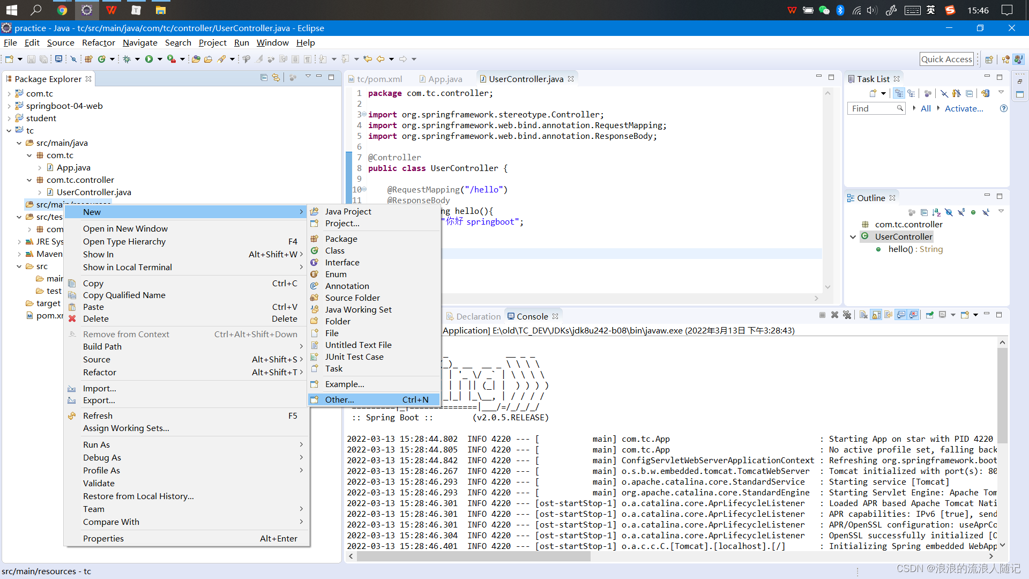This screenshot has height=579, width=1029.
Task: Open the Outline view menu triangle
Action: pos(1001,211)
